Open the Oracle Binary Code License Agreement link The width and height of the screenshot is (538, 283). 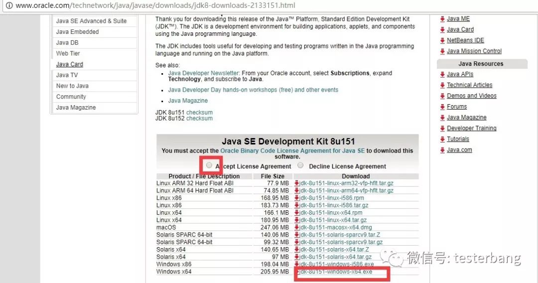point(292,150)
